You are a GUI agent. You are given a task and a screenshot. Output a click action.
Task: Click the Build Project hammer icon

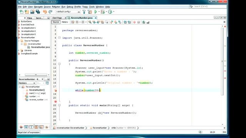[x=84, y=12]
